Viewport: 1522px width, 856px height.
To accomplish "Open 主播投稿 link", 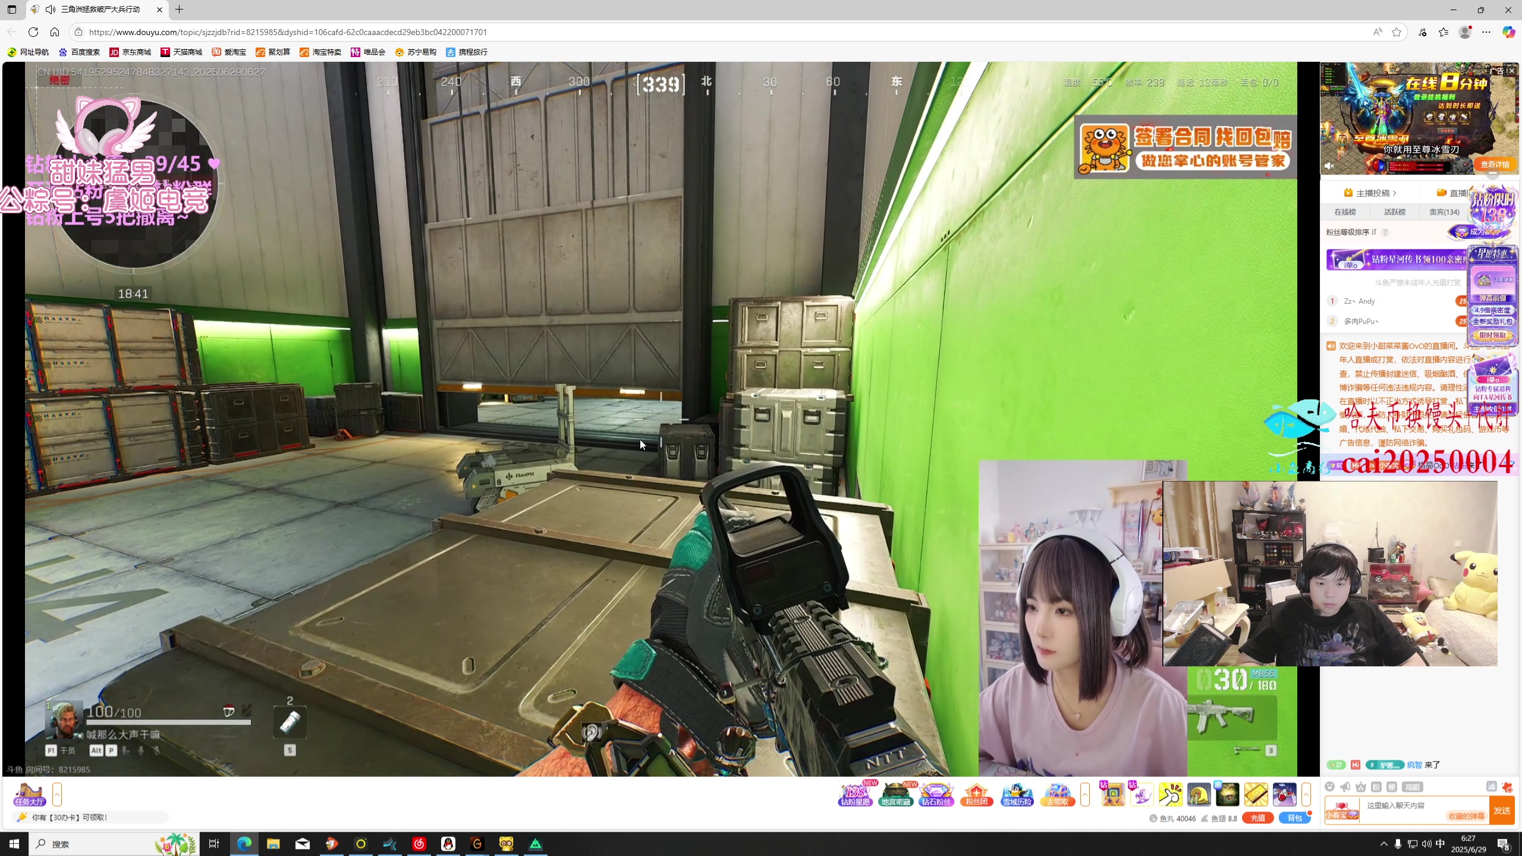I will pyautogui.click(x=1370, y=193).
